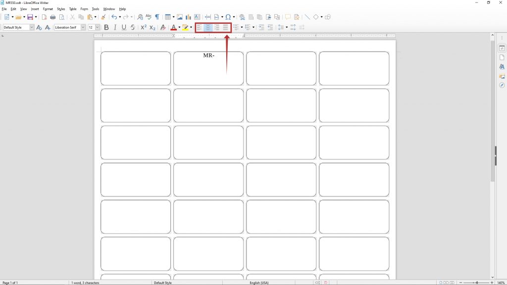Open the Format menu

pyautogui.click(x=48, y=9)
